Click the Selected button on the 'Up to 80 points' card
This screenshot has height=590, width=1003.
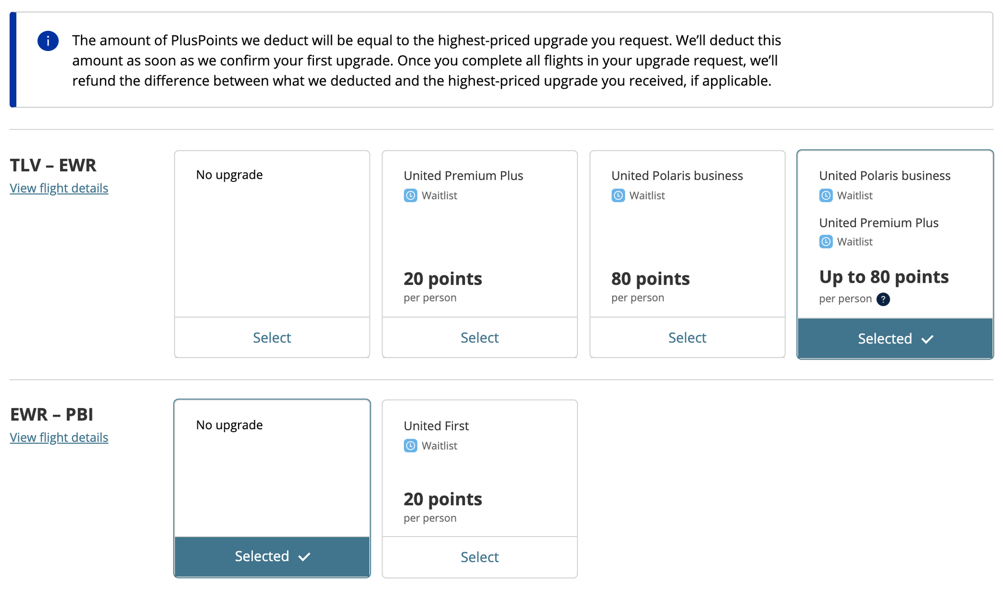[x=894, y=338]
